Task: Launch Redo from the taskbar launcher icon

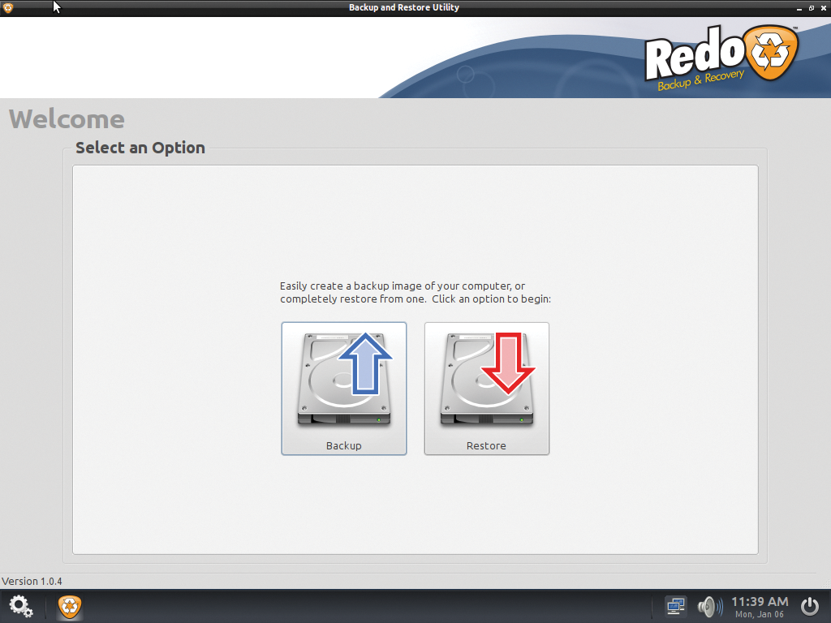Action: tap(69, 606)
